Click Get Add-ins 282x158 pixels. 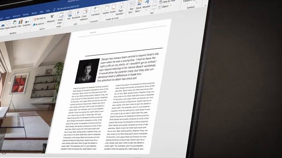point(40,19)
